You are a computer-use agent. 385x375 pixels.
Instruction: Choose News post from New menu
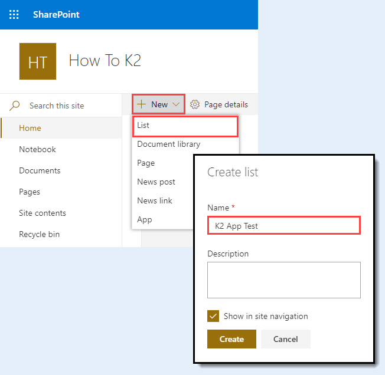(x=156, y=182)
